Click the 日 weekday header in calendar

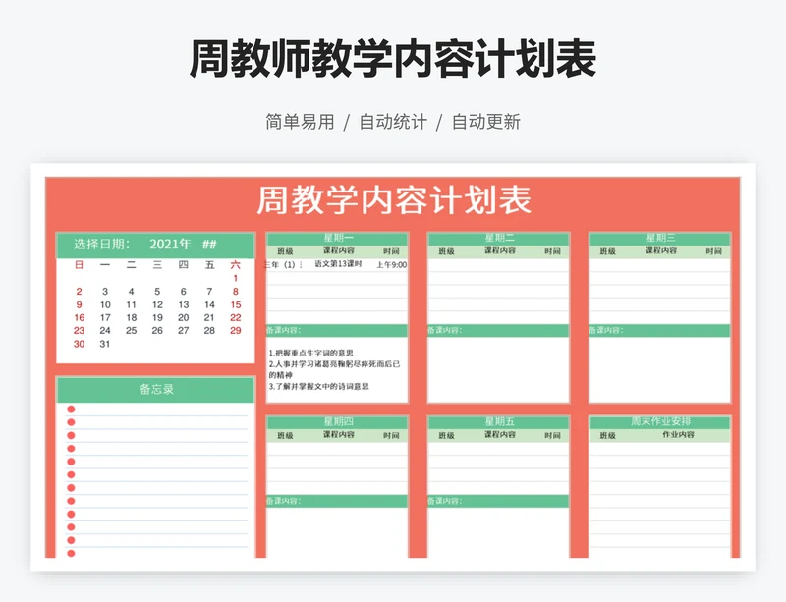(80, 264)
